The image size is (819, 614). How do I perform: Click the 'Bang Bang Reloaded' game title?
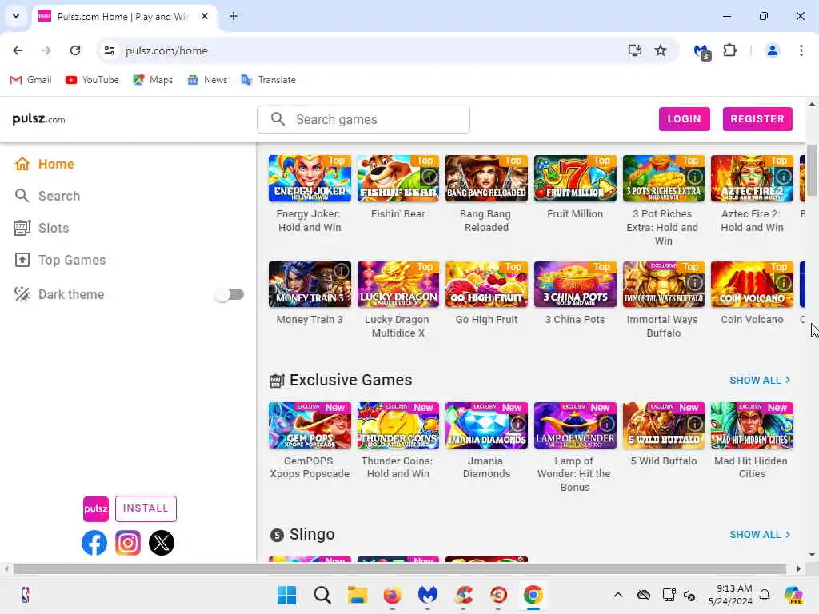pos(485,221)
